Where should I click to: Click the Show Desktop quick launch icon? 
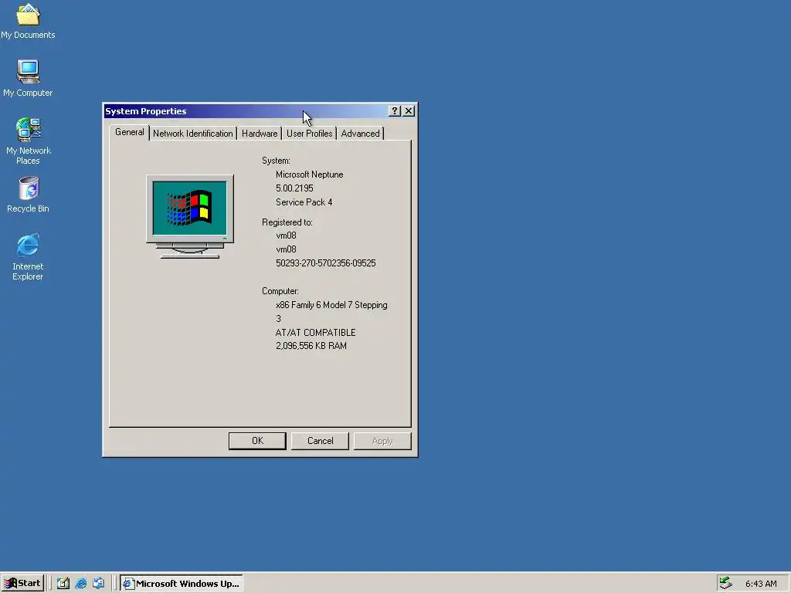tap(63, 584)
